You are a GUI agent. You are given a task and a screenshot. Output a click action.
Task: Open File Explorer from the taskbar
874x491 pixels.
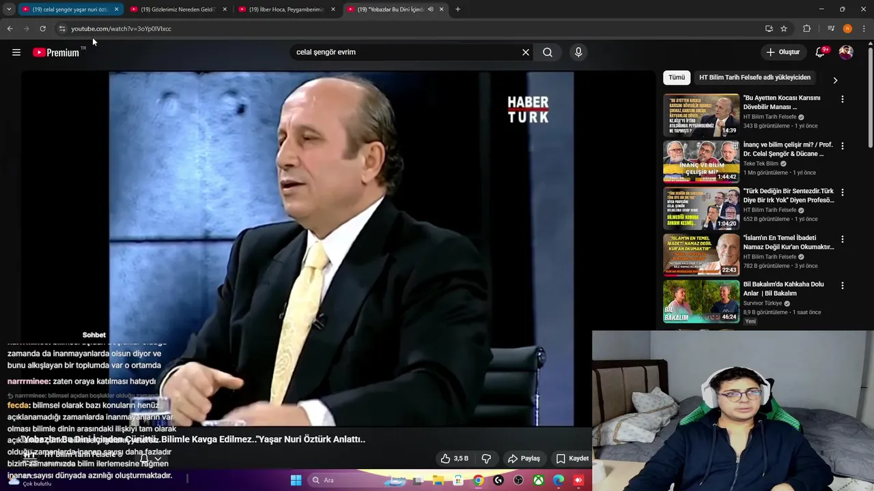[438, 480]
